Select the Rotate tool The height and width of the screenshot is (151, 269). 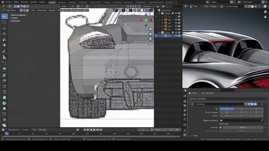[5, 34]
